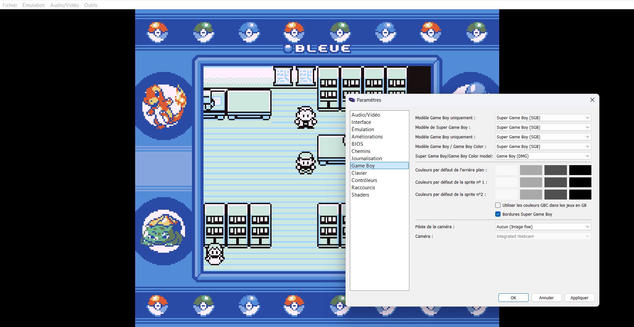Select Émulation settings category

pyautogui.click(x=379, y=129)
